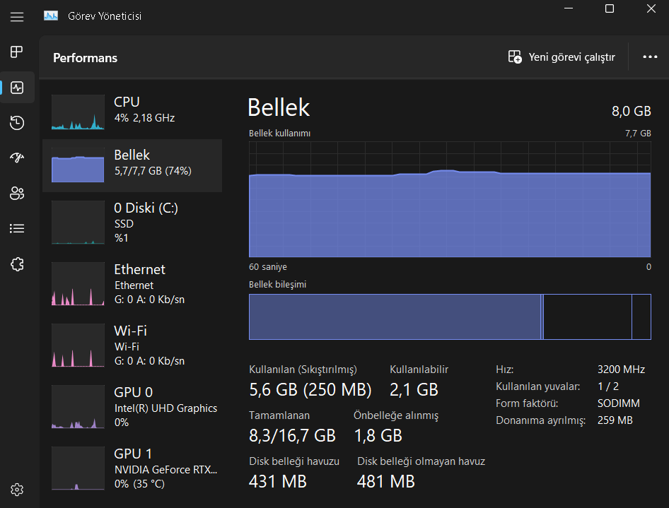Select the CPU performance entry
669x508 pixels.
point(132,112)
